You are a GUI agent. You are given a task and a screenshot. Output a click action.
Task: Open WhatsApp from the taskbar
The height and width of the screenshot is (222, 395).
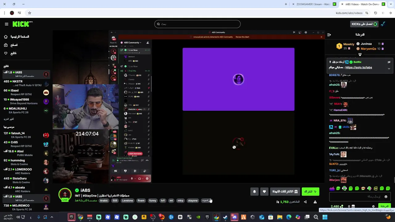[x=135, y=217]
